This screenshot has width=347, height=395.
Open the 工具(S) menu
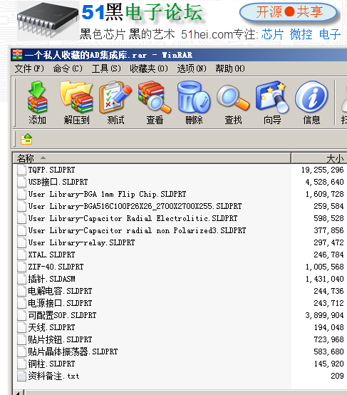coord(106,68)
